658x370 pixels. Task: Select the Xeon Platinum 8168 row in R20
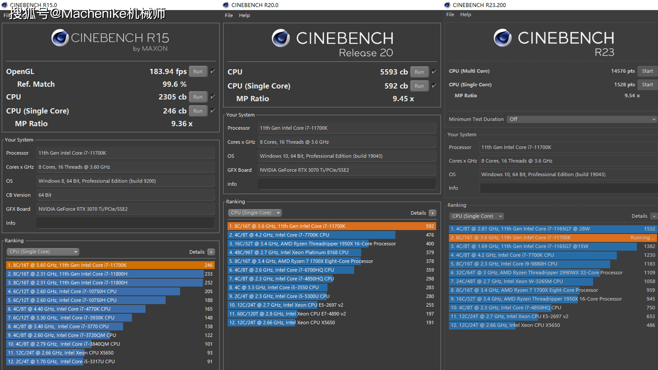pos(332,252)
